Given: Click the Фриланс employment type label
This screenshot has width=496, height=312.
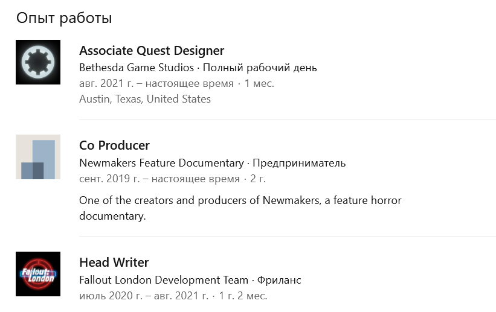Looking at the screenshot, I should point(279,280).
